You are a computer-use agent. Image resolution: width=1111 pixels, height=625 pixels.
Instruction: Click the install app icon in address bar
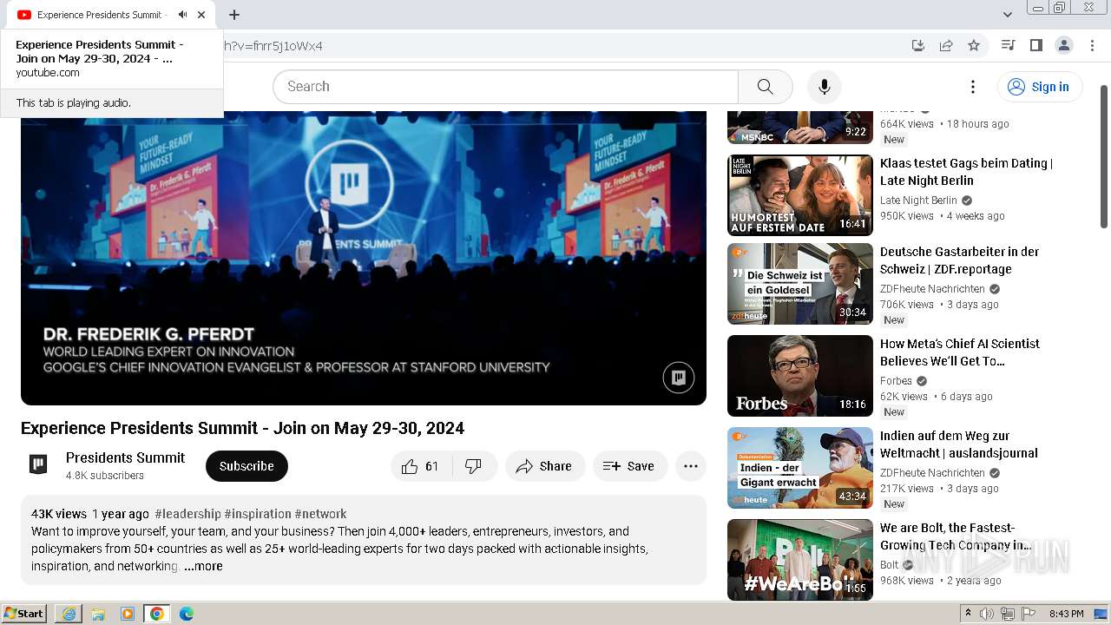[918, 45]
